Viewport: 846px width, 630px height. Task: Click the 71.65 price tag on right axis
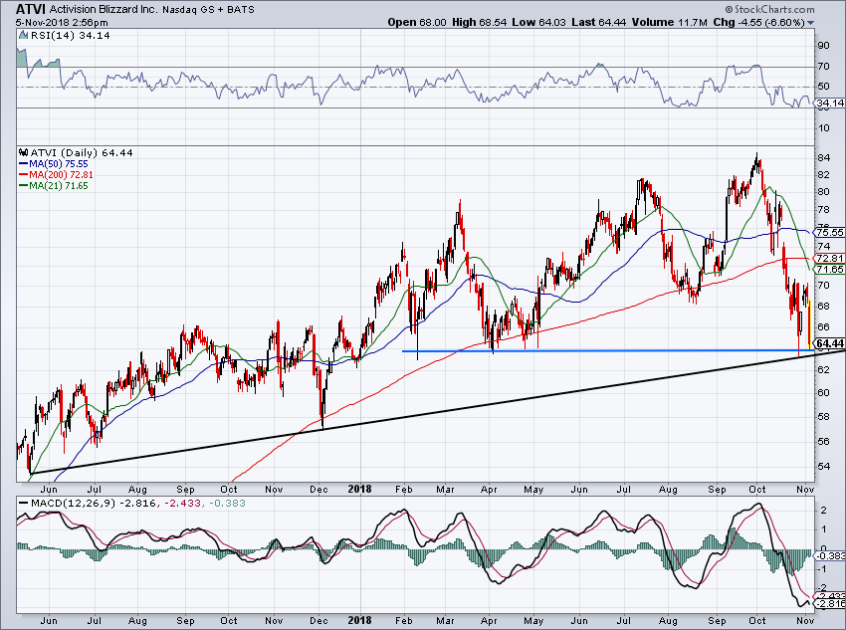click(x=829, y=269)
